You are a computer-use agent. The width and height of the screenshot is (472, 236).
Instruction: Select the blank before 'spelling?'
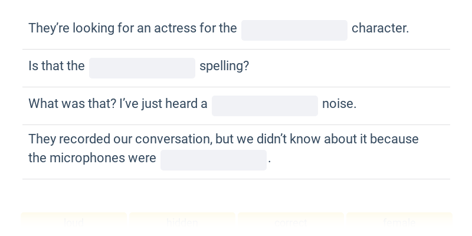coord(142,68)
